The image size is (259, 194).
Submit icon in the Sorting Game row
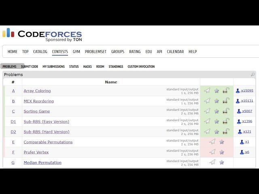point(207,111)
